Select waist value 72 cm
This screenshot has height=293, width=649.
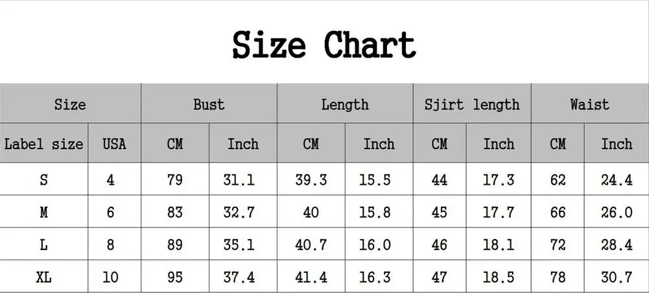[x=558, y=244]
